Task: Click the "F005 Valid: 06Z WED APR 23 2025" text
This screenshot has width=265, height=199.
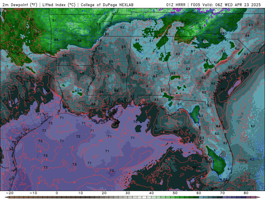Action: pos(226,5)
